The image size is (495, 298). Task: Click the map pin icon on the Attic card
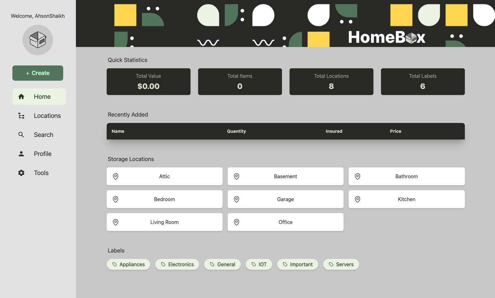(115, 176)
